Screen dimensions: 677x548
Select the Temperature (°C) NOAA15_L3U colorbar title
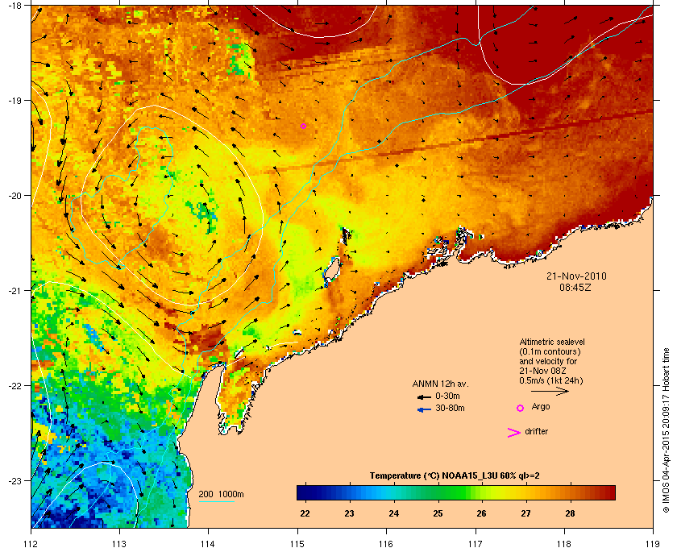point(455,476)
